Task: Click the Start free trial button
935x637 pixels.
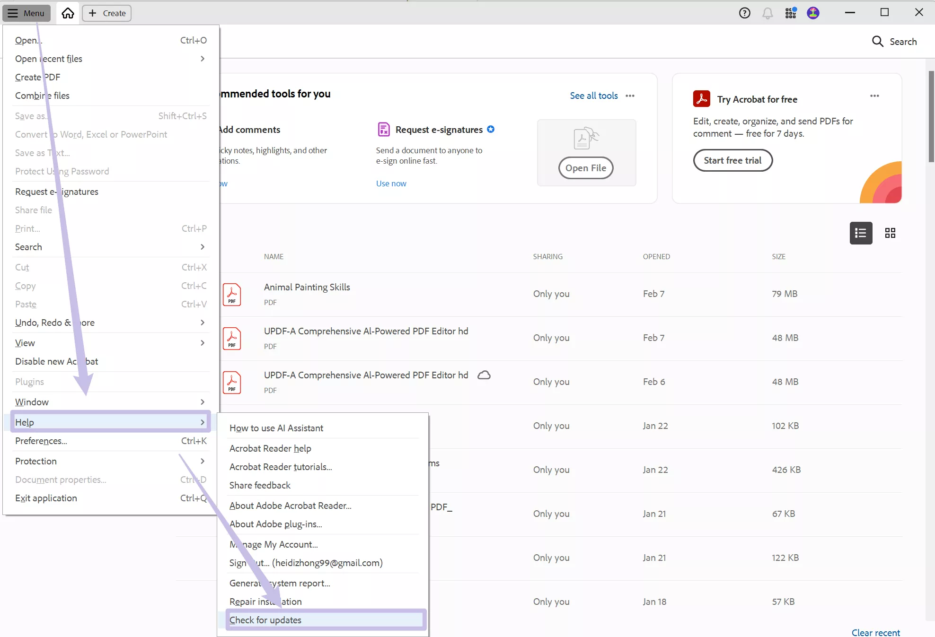Action: (732, 160)
